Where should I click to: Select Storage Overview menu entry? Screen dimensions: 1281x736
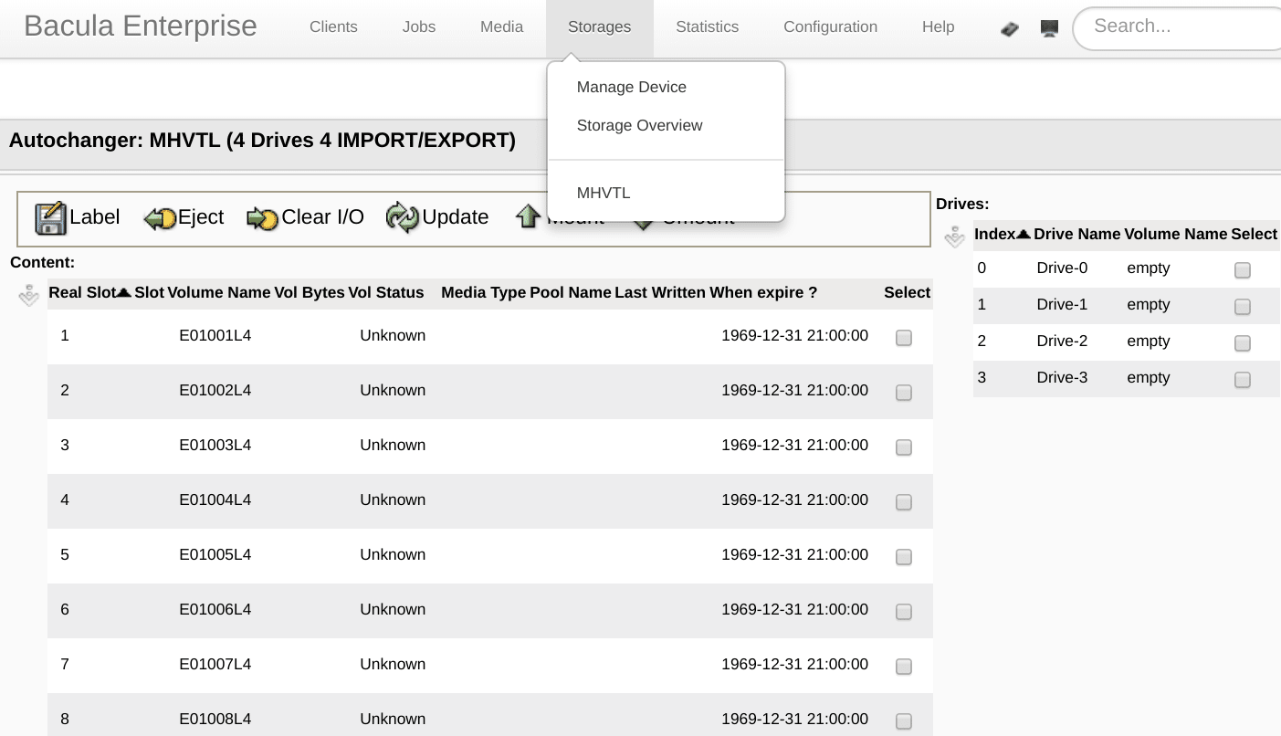(639, 125)
